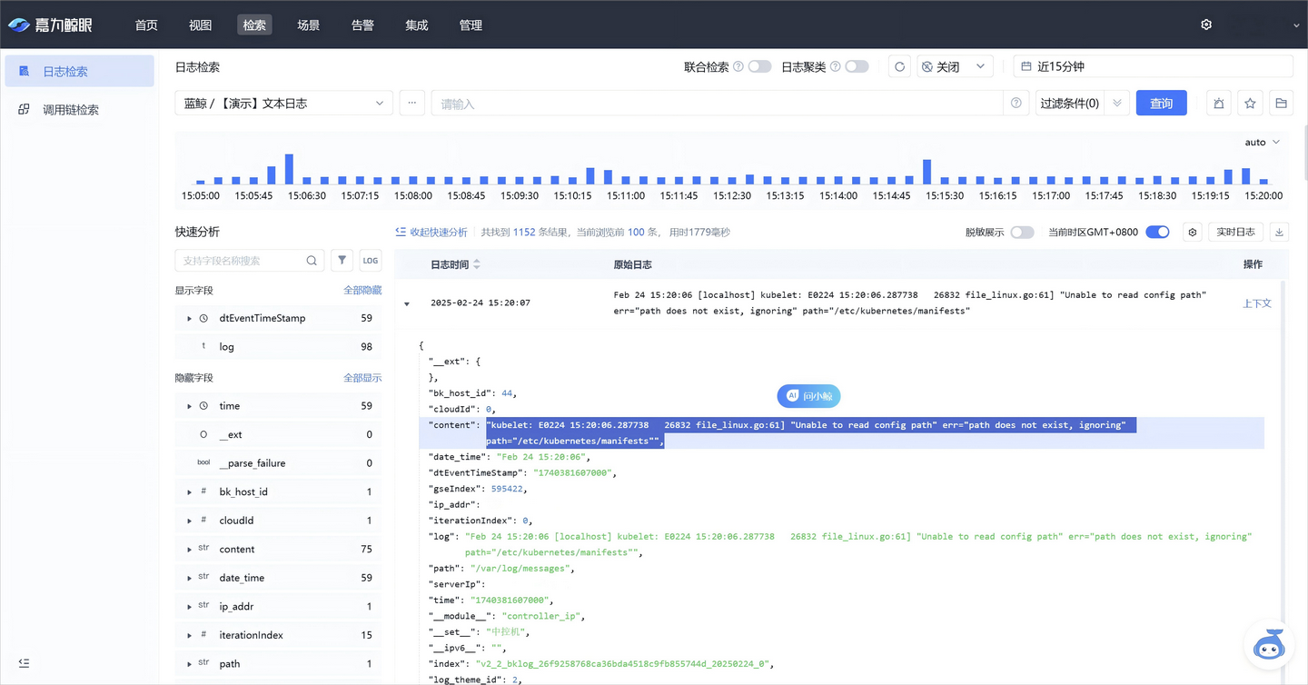Expand the 过滤条件(0) arrow
1308x685 pixels.
1117,104
